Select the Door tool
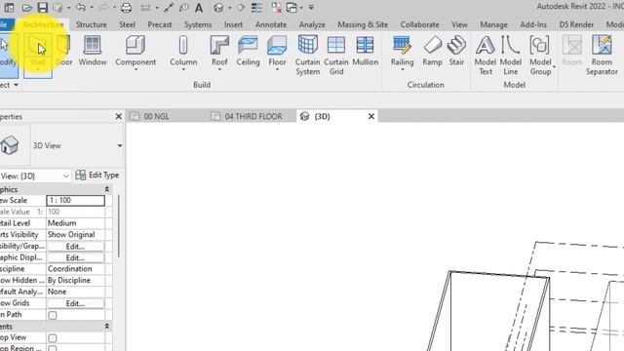Screen dimensions: 624x351 pos(64,51)
